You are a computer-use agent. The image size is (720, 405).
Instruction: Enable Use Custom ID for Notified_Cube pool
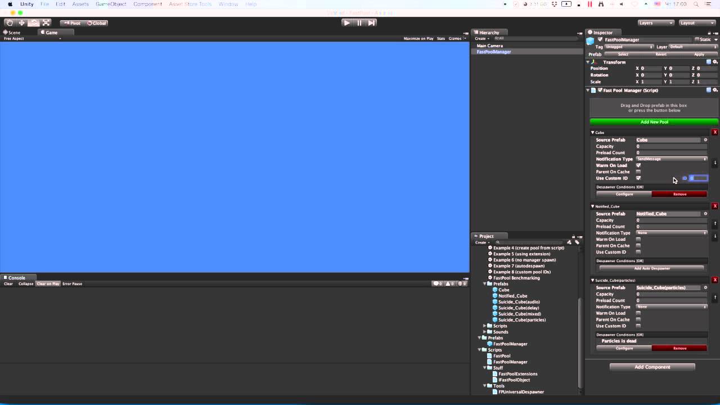tap(638, 252)
